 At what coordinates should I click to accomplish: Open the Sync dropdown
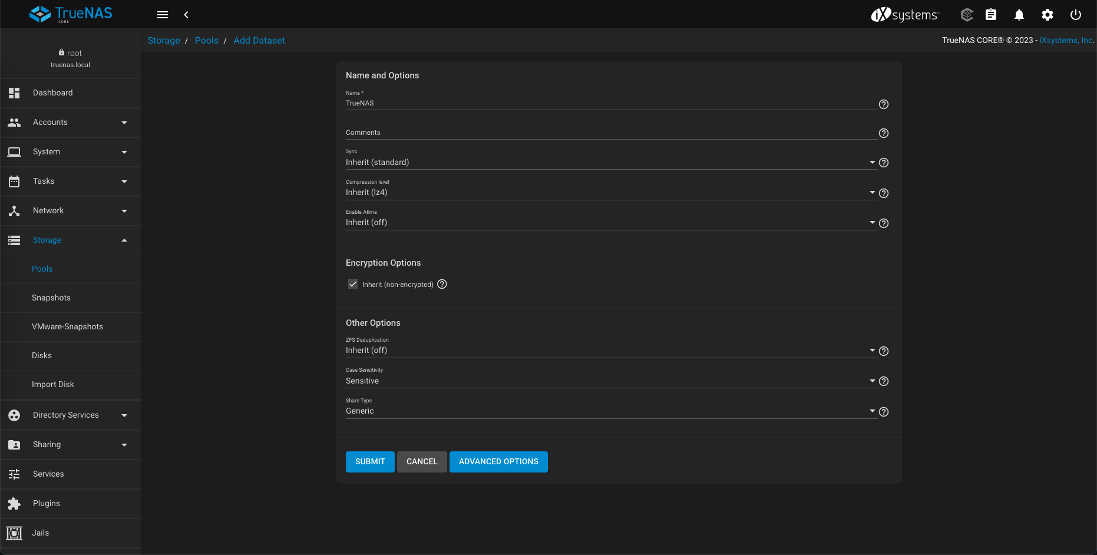pyautogui.click(x=610, y=163)
